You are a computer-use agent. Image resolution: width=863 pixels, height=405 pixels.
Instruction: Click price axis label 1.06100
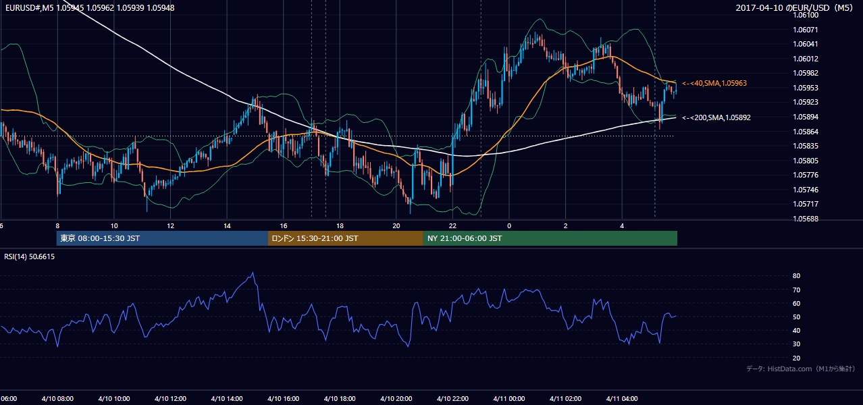pyautogui.click(x=806, y=15)
